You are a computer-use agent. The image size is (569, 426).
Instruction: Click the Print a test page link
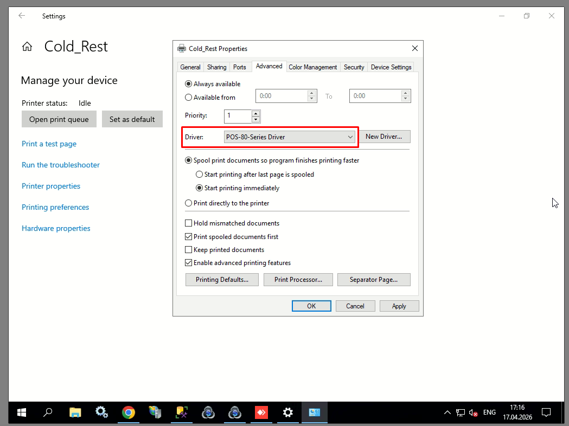tap(49, 144)
